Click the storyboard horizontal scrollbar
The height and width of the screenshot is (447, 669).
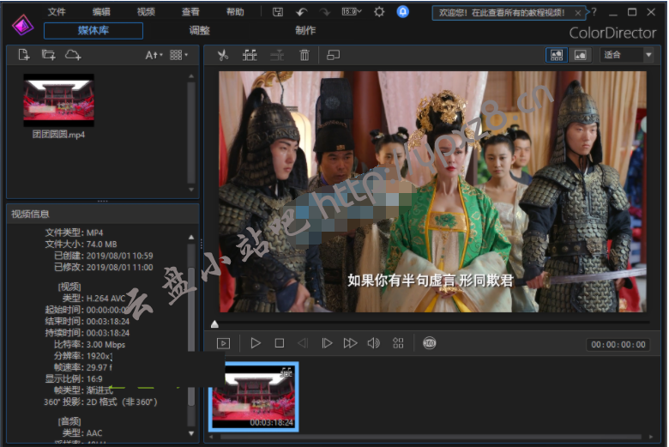tap(431, 437)
